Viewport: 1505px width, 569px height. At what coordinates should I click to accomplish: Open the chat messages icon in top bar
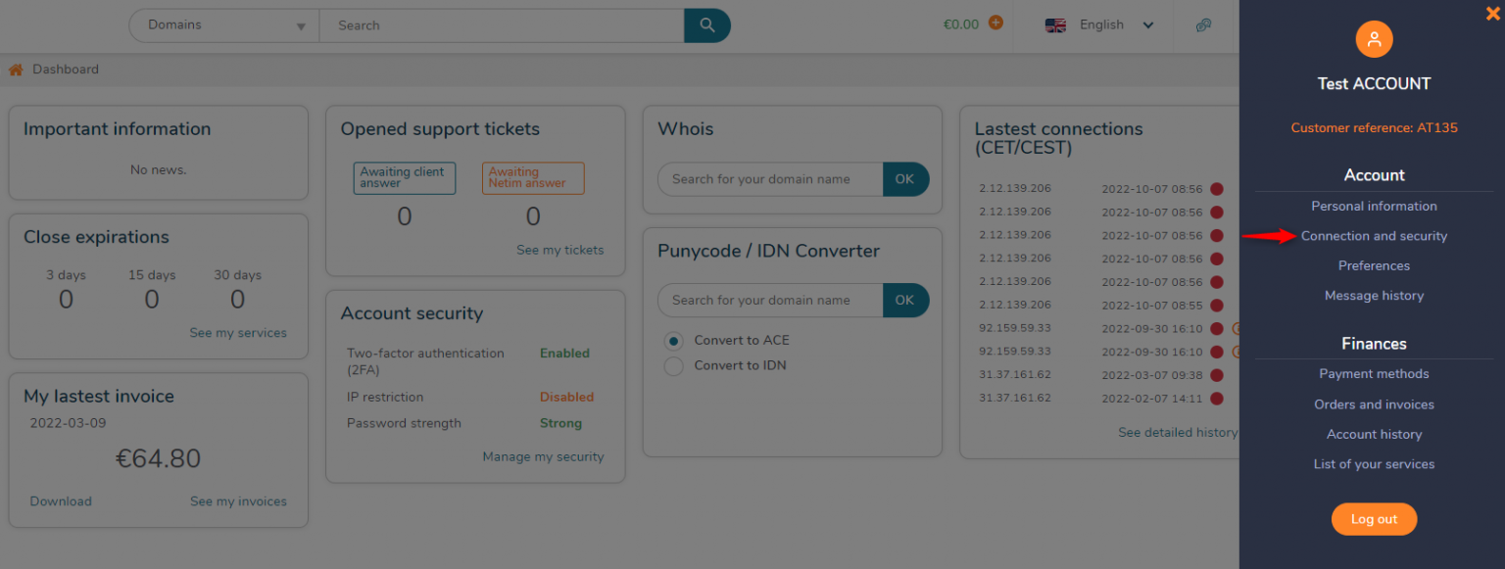1204,25
